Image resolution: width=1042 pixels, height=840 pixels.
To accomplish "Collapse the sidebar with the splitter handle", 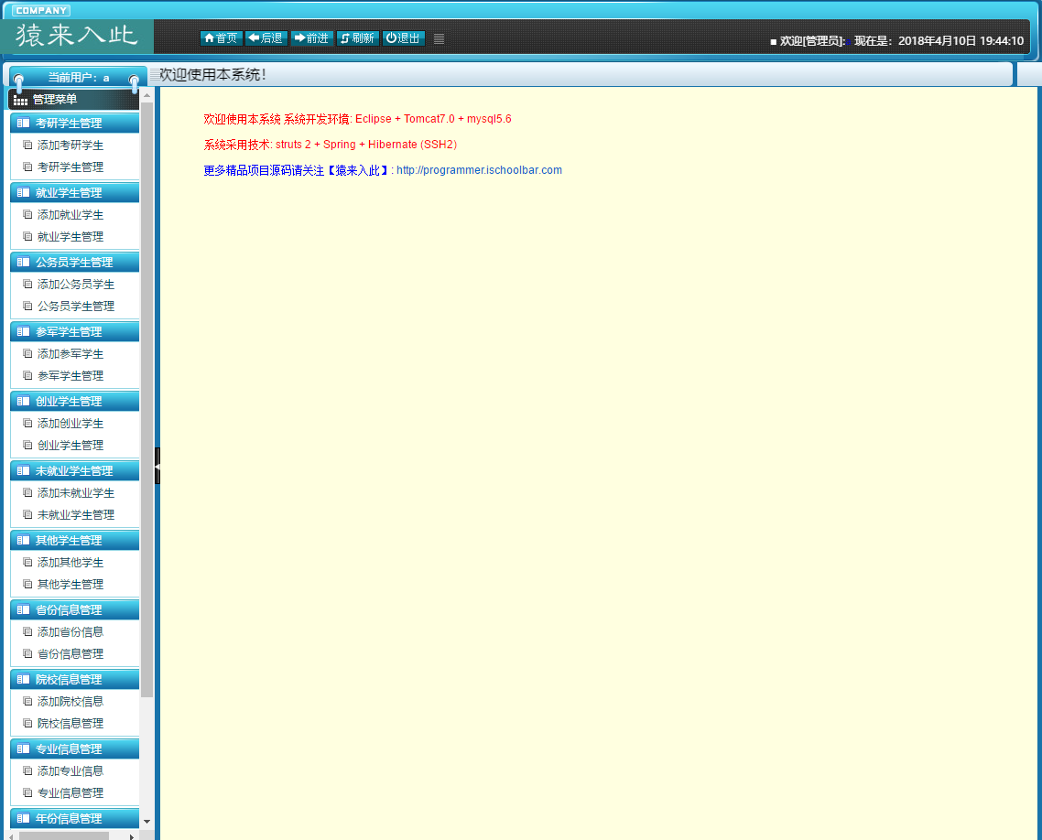I will pyautogui.click(x=157, y=466).
